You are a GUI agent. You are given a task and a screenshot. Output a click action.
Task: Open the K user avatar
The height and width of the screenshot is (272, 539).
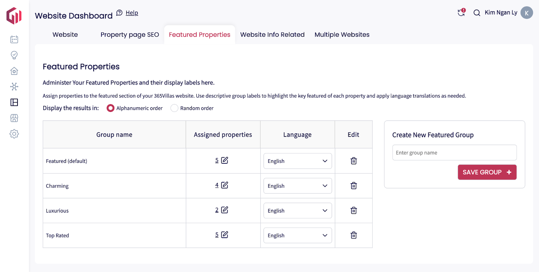coord(527,13)
